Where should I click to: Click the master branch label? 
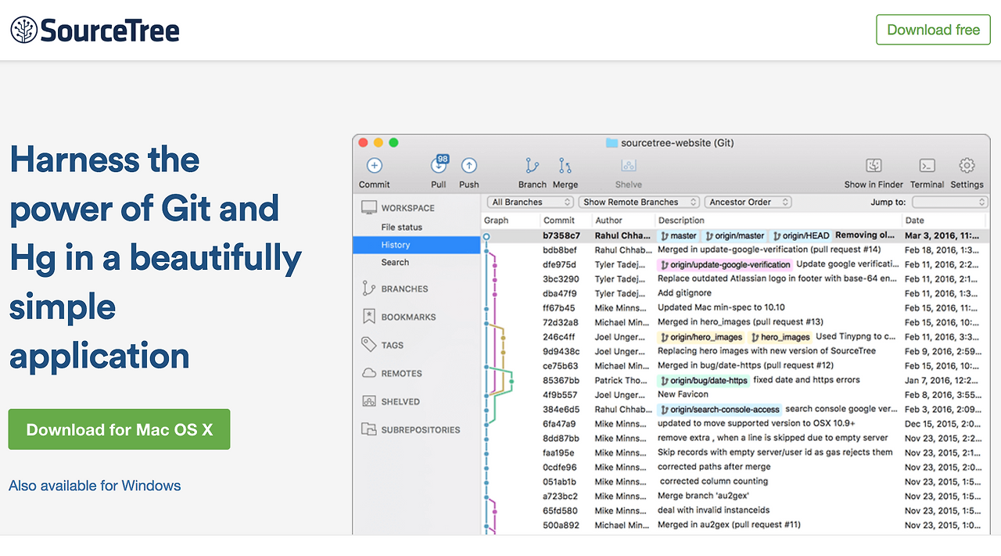[x=677, y=235]
